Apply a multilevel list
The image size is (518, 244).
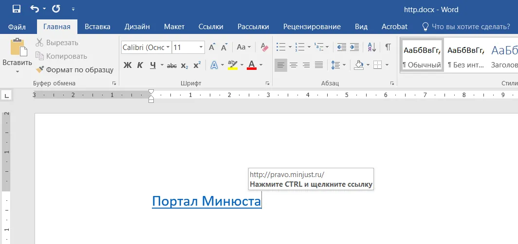tap(318, 47)
